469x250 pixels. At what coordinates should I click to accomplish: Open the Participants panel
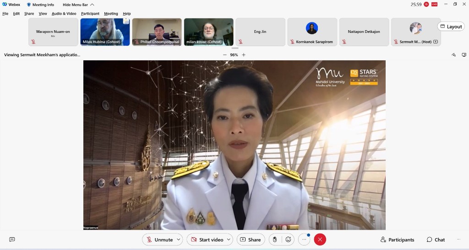click(x=397, y=239)
